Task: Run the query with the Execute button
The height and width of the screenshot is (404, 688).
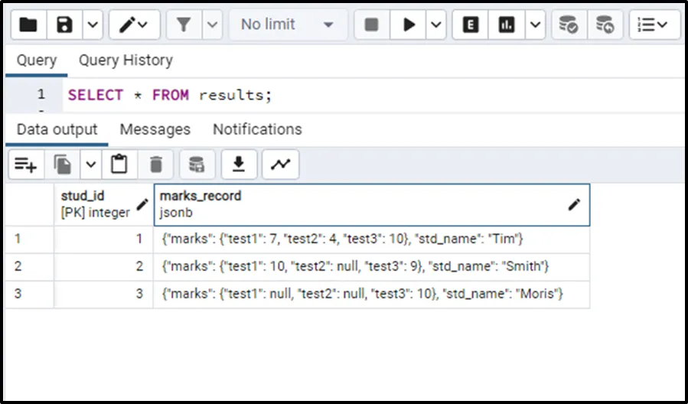Action: [x=409, y=24]
